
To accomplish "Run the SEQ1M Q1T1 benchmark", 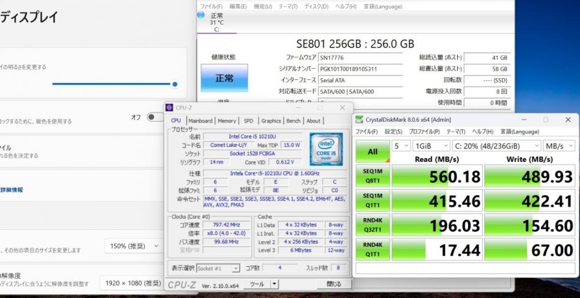I will point(373,201).
